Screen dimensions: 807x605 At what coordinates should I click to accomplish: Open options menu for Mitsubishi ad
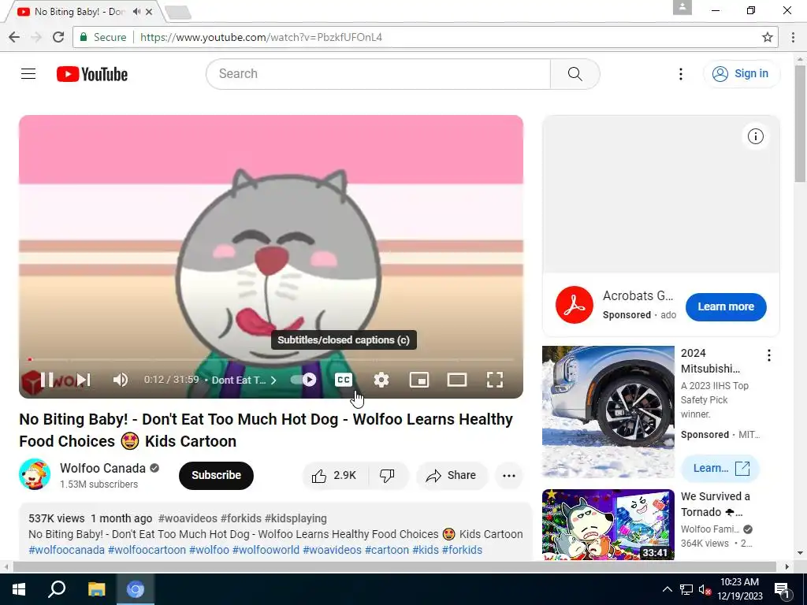(768, 355)
